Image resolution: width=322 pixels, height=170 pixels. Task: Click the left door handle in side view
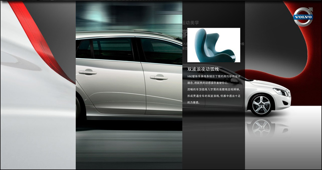(88, 72)
